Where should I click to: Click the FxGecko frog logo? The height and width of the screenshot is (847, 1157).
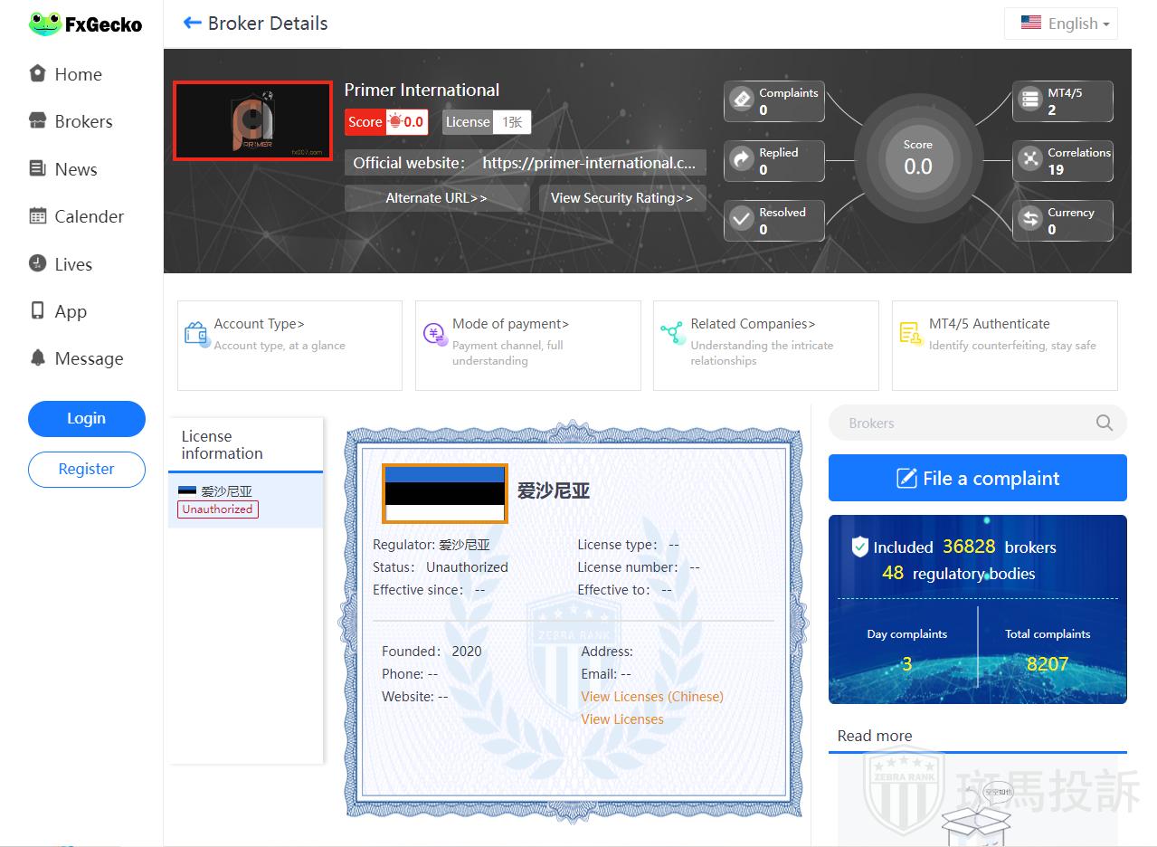(44, 24)
